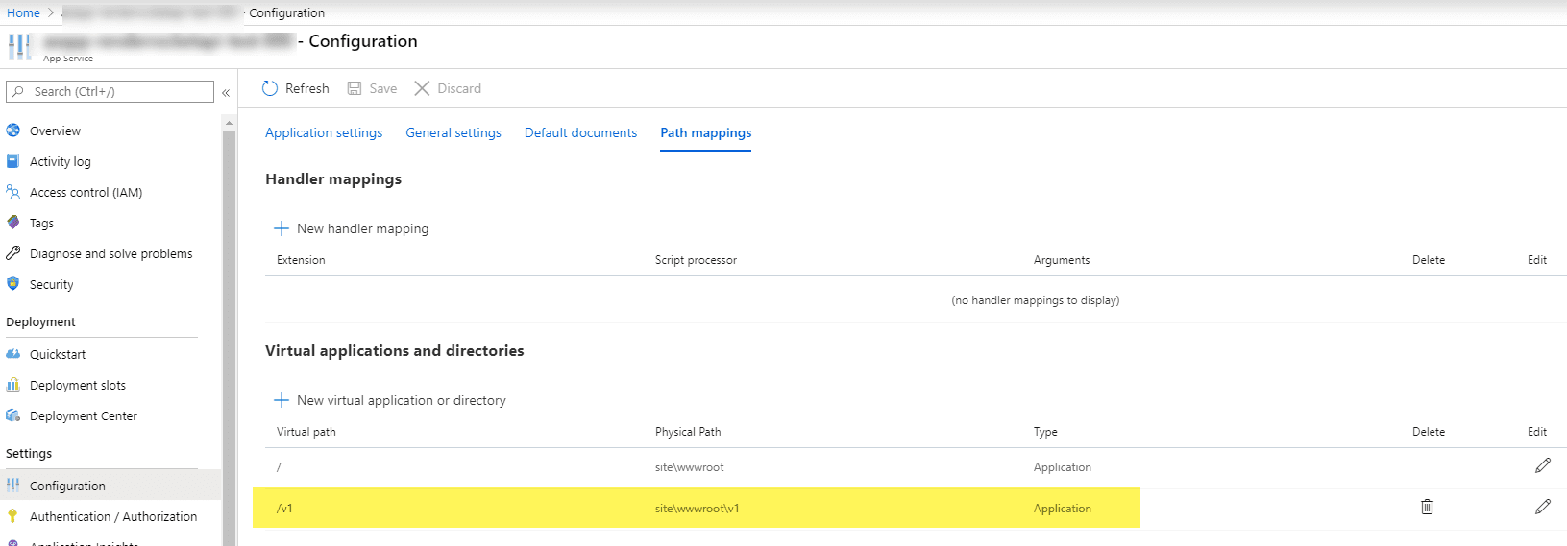Edit the /v1 virtual path entry
The width and height of the screenshot is (1567, 546).
[x=1542, y=507]
